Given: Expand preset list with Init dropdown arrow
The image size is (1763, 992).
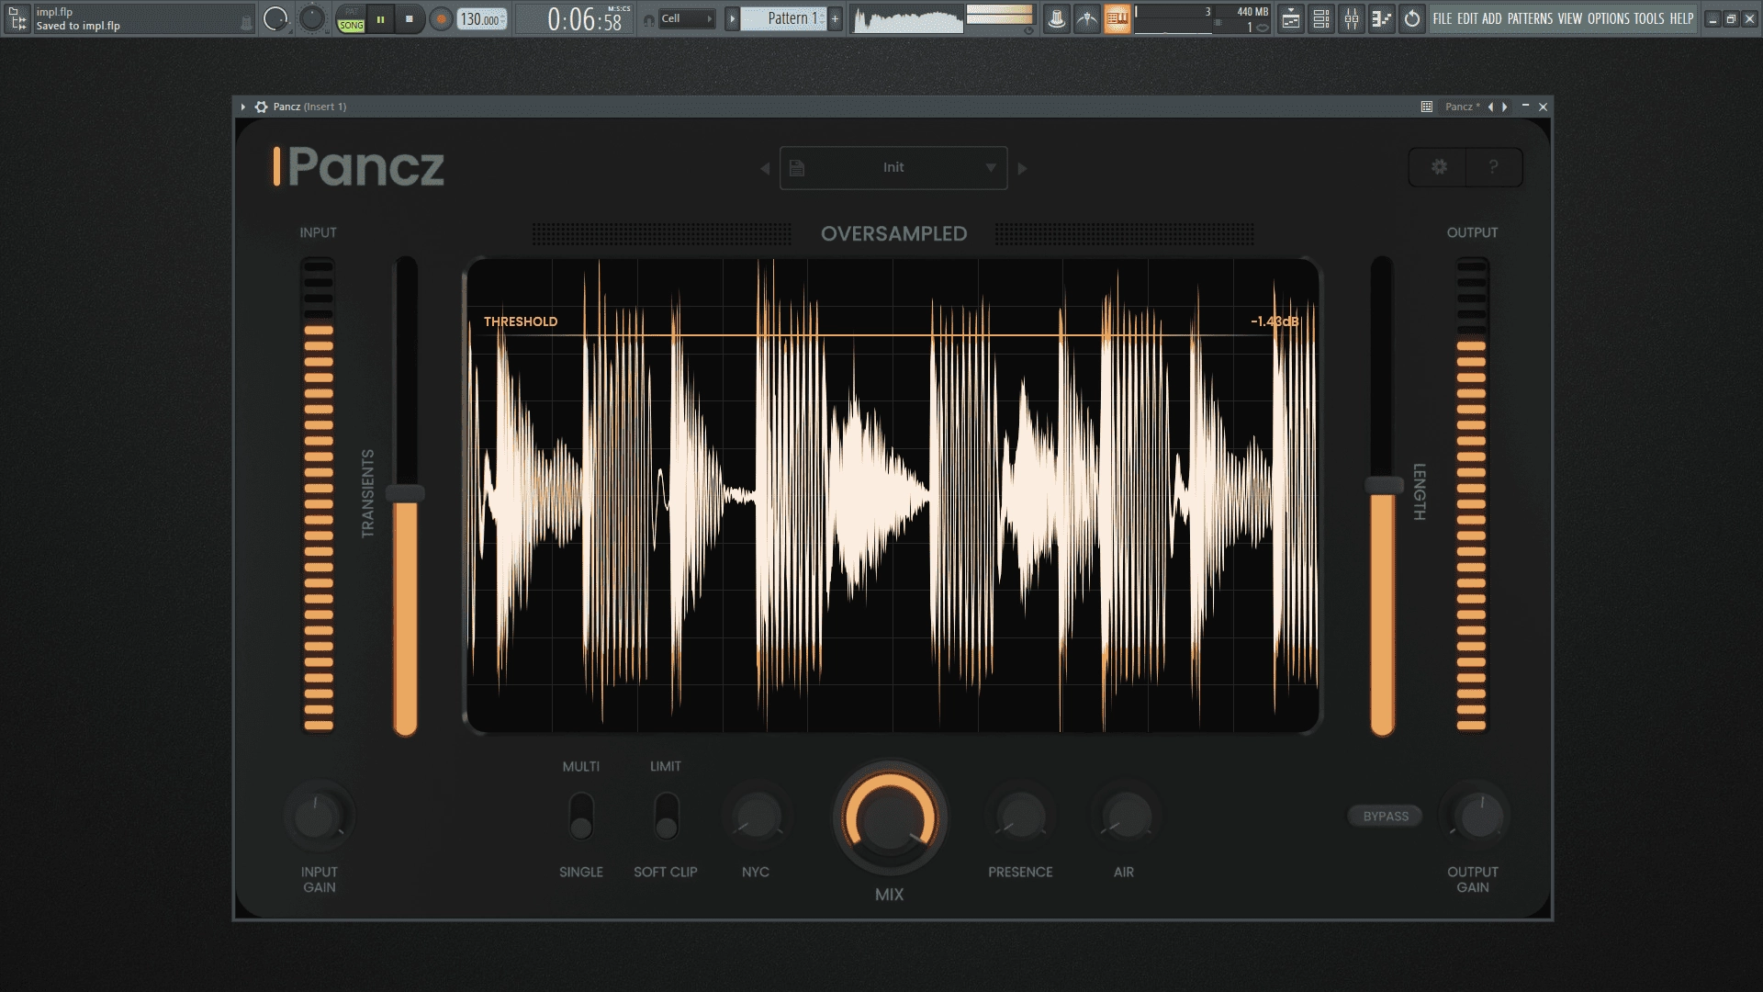Looking at the screenshot, I should pos(991,168).
